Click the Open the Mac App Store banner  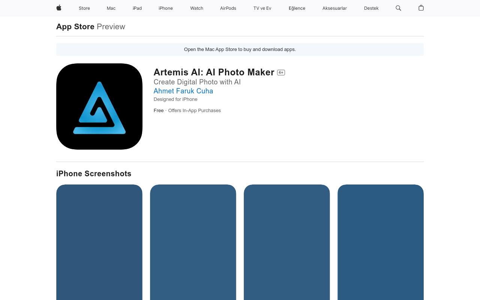coord(240,49)
